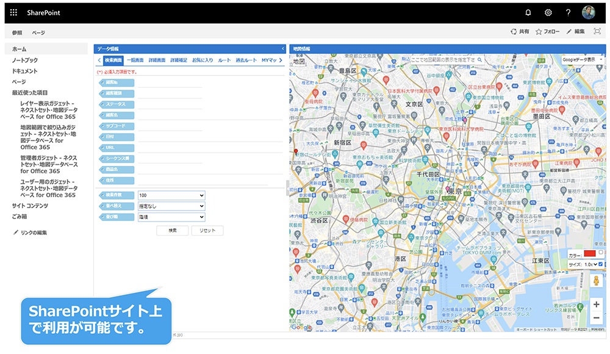Click the Street View pegman icon
The width and height of the screenshot is (610, 354).
(595, 280)
